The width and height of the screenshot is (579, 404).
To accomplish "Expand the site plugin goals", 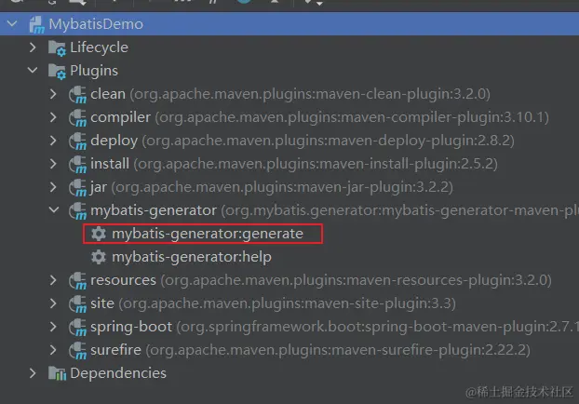I will (53, 303).
